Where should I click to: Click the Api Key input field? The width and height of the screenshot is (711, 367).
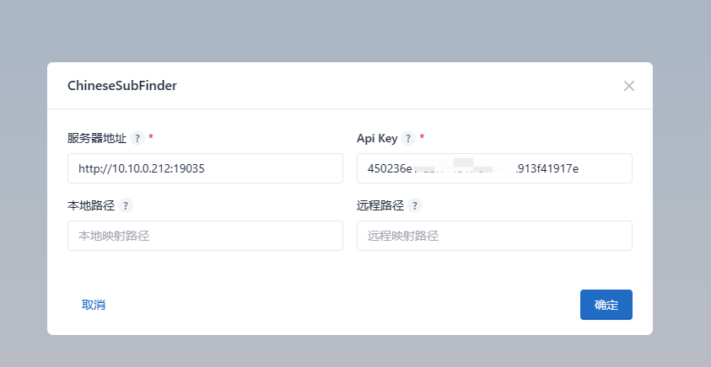tap(494, 168)
